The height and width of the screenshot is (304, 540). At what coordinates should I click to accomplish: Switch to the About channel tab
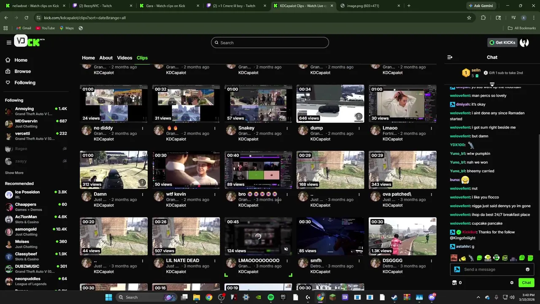pos(106,58)
